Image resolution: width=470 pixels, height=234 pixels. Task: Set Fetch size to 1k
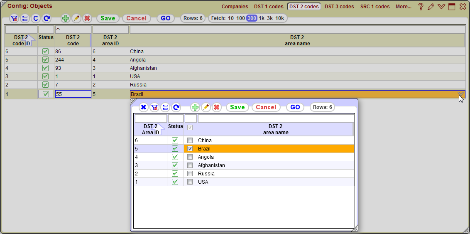coord(262,18)
